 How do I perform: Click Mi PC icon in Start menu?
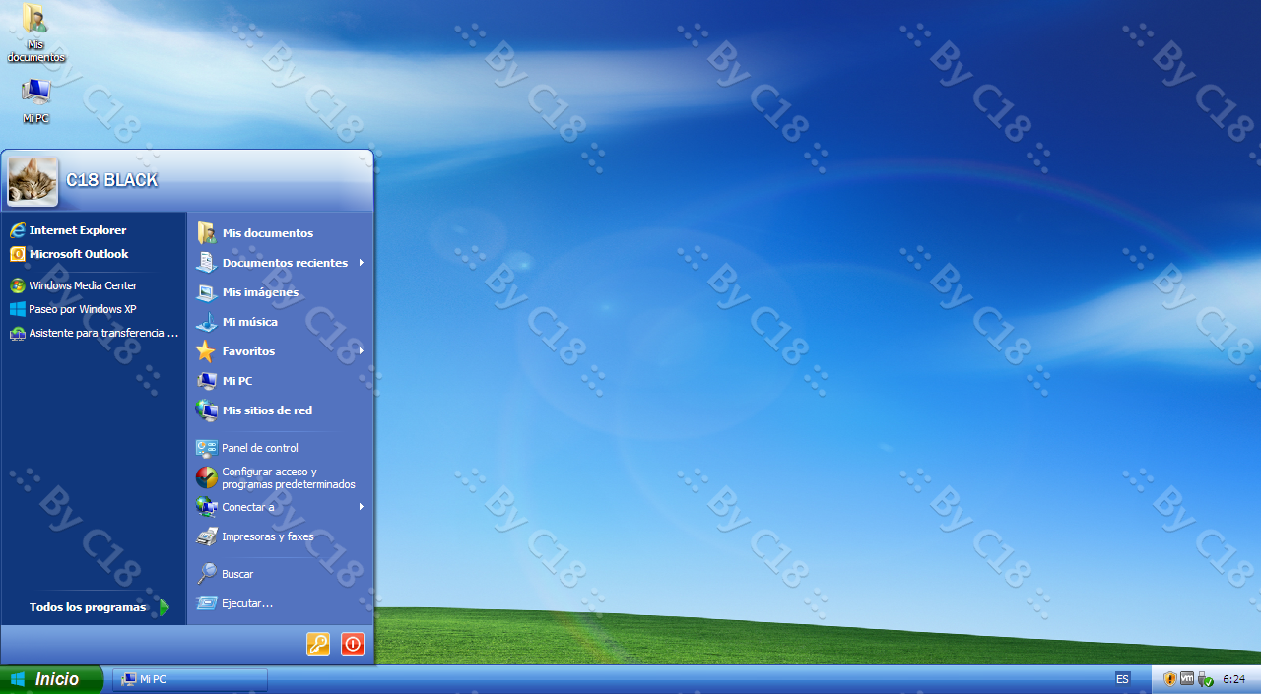pos(206,381)
